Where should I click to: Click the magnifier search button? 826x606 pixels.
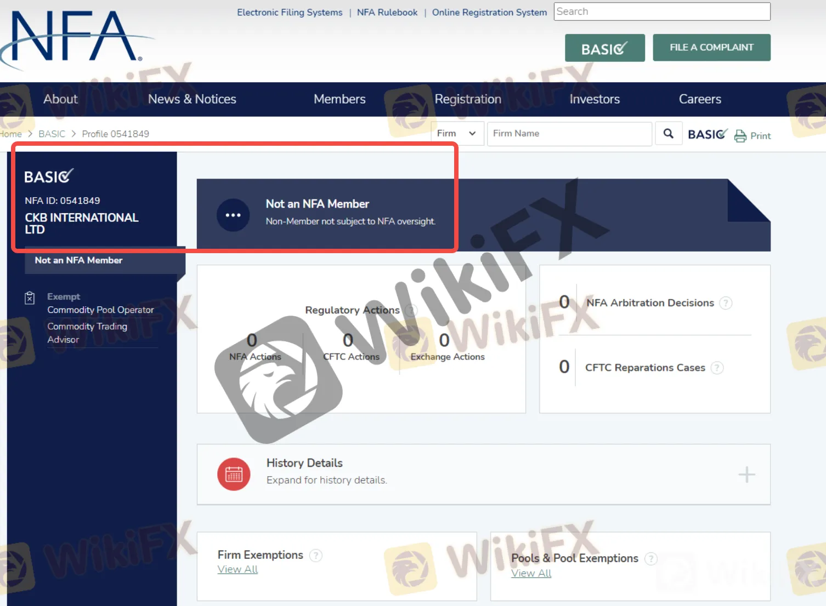pos(668,134)
